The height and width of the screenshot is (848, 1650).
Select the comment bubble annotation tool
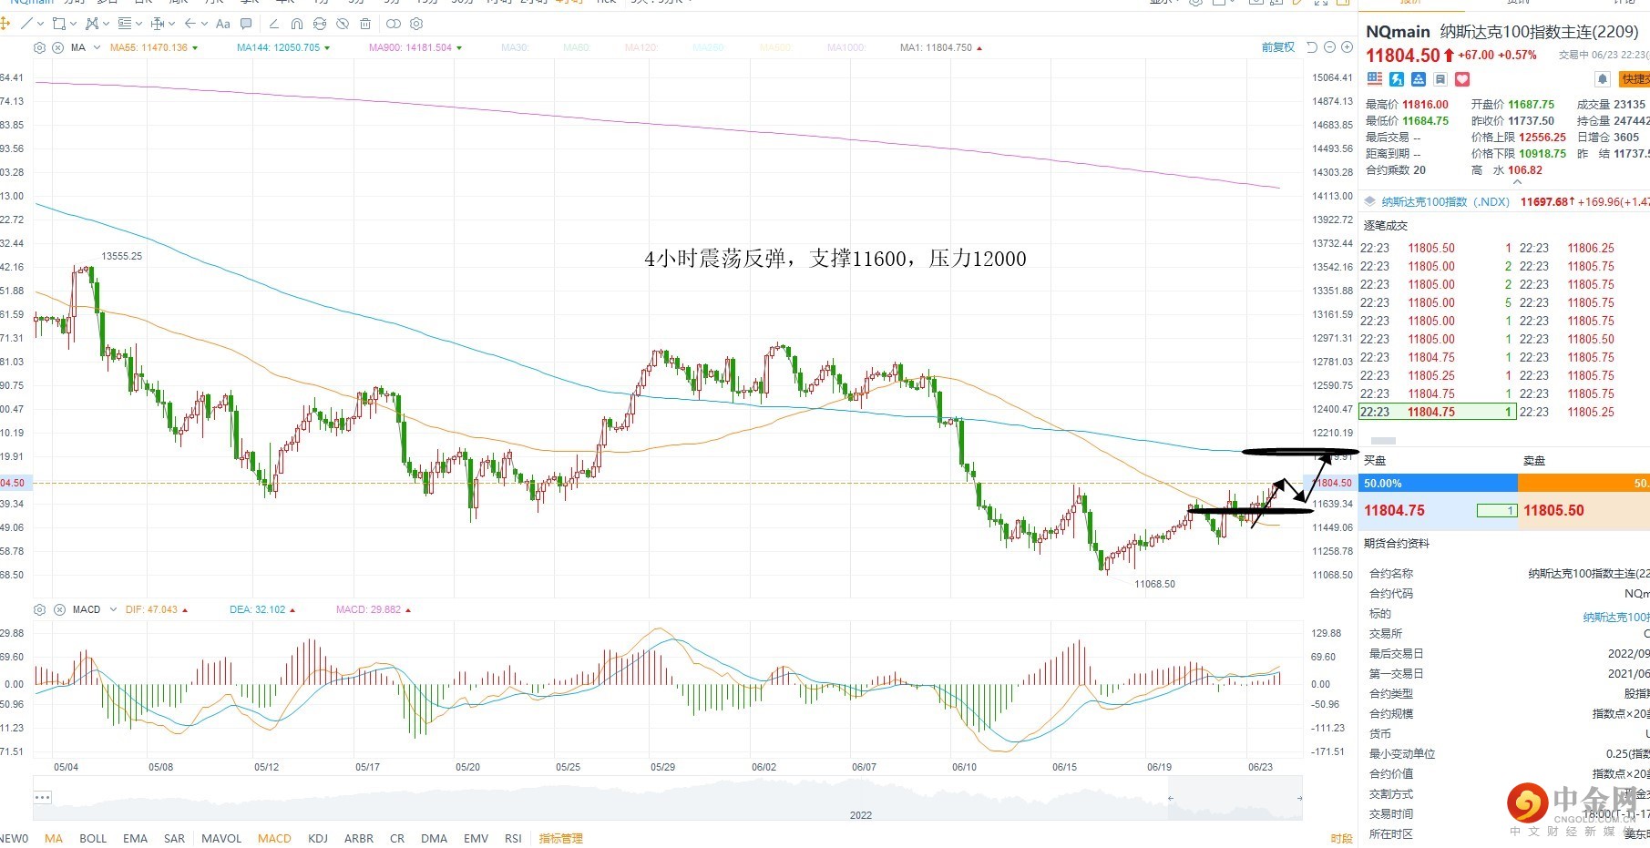pos(246,24)
